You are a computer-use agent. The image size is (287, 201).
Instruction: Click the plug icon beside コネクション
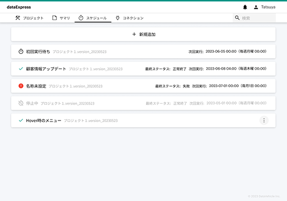coord(118,18)
